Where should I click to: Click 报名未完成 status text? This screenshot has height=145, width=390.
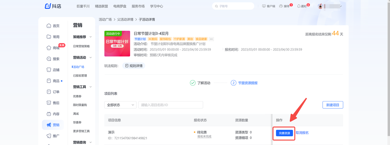tap(204, 137)
